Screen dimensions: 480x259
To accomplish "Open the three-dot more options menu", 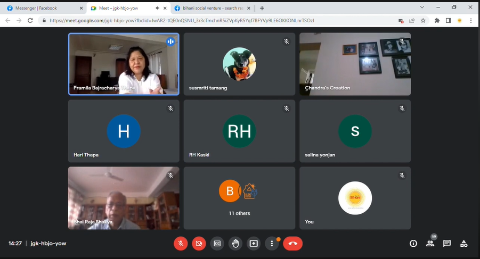I will click(272, 244).
